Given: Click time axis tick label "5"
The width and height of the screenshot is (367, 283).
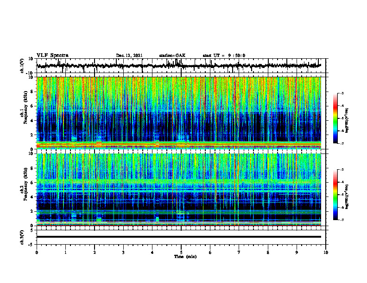Looking at the screenshot, I should pyautogui.click(x=181, y=252).
